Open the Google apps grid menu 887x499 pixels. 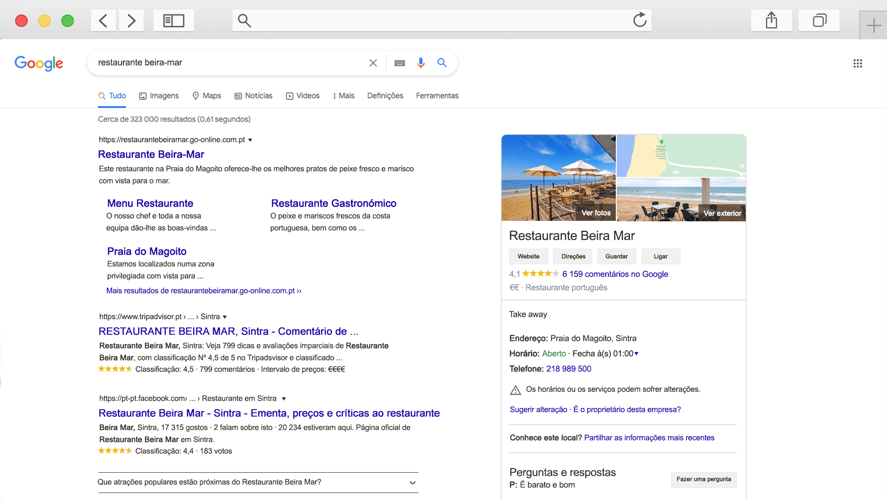[858, 63]
